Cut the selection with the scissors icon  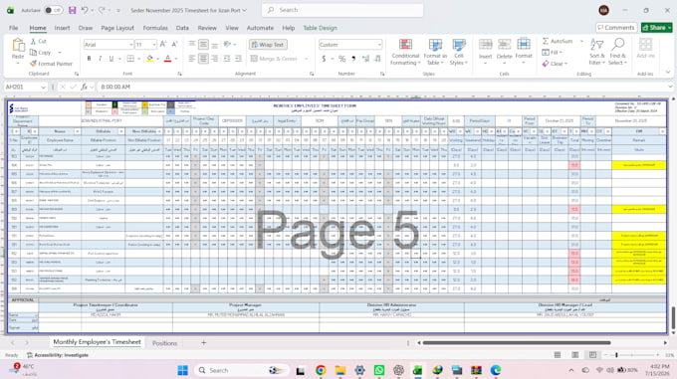click(38, 42)
